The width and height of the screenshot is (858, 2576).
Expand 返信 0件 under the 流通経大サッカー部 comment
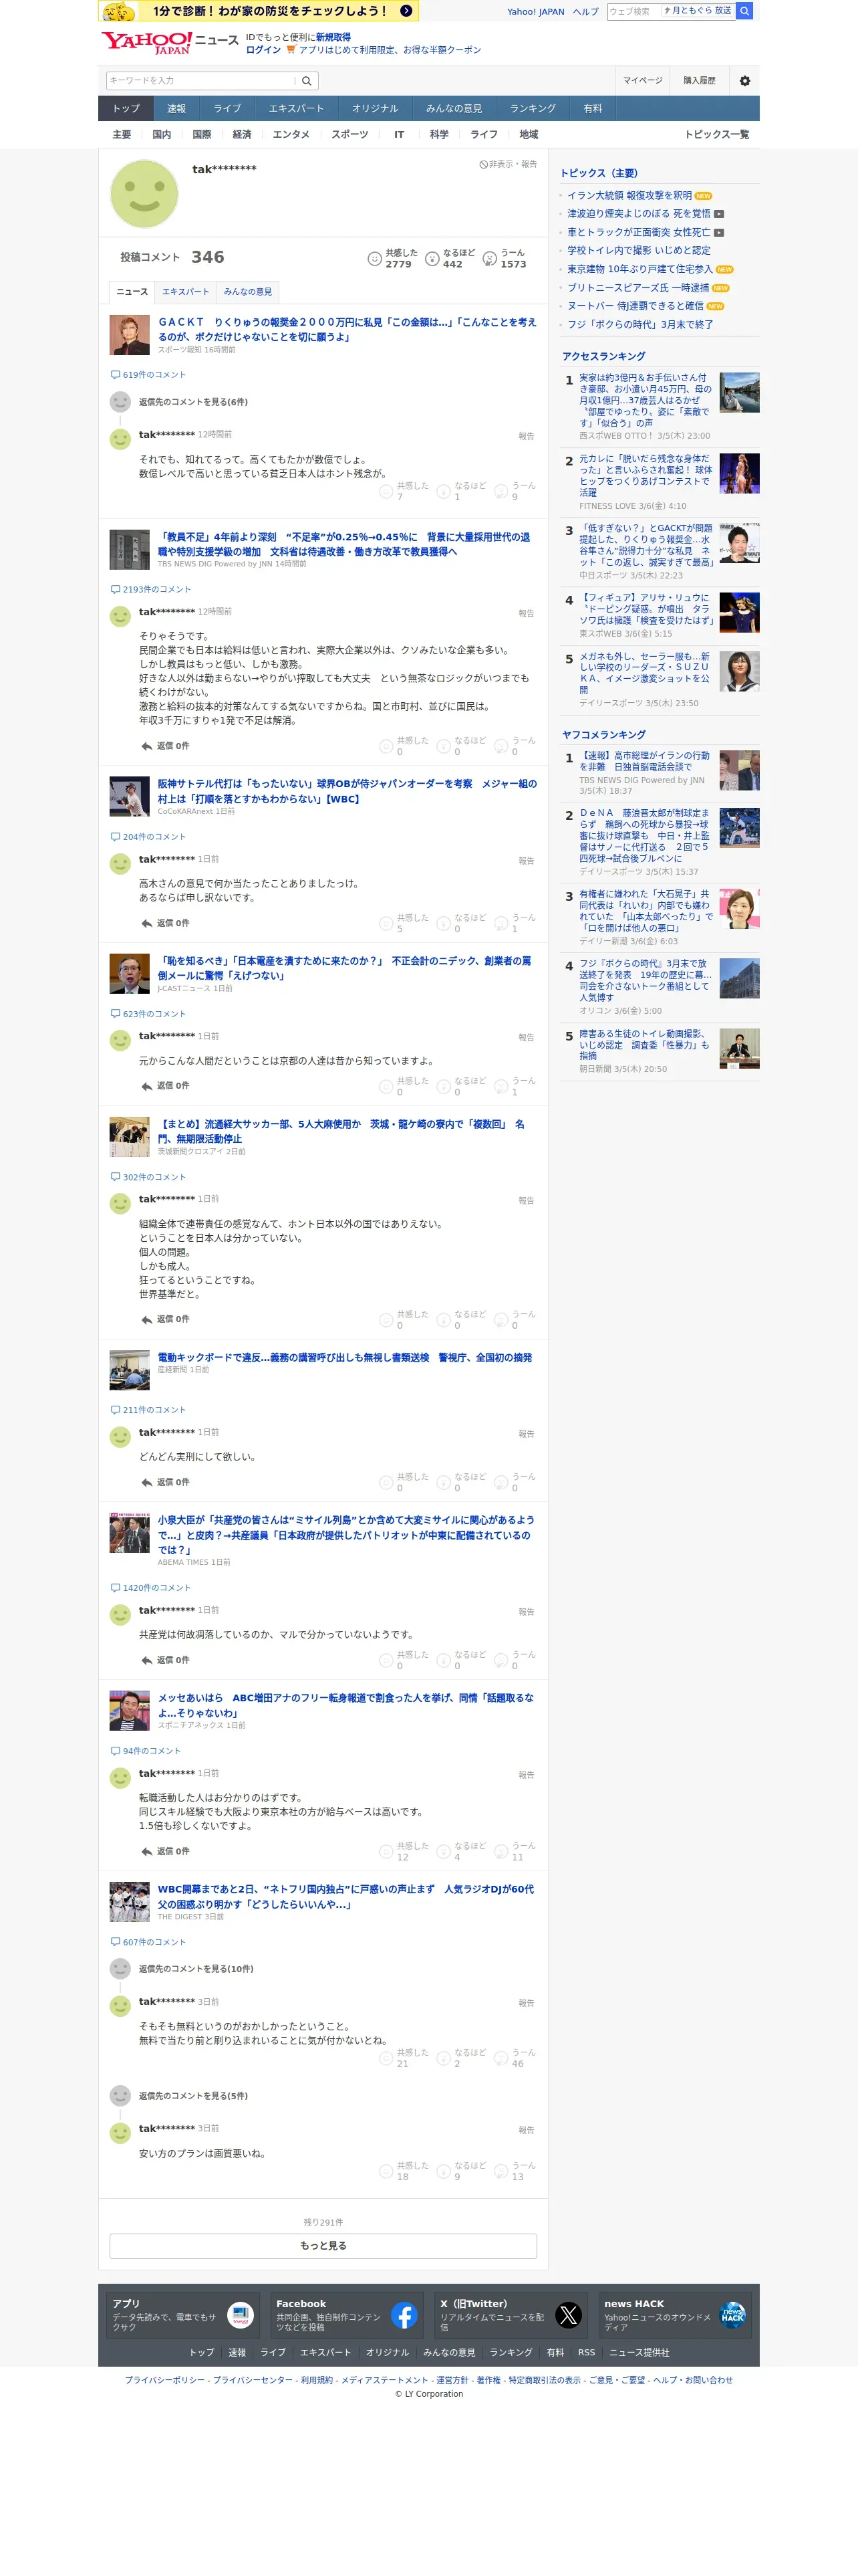165,1319
